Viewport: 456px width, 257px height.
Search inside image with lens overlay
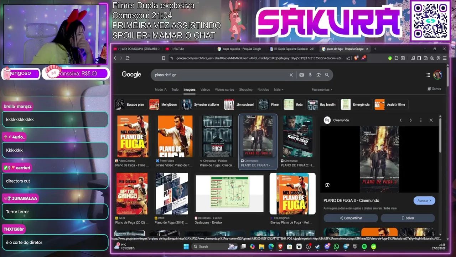327,185
